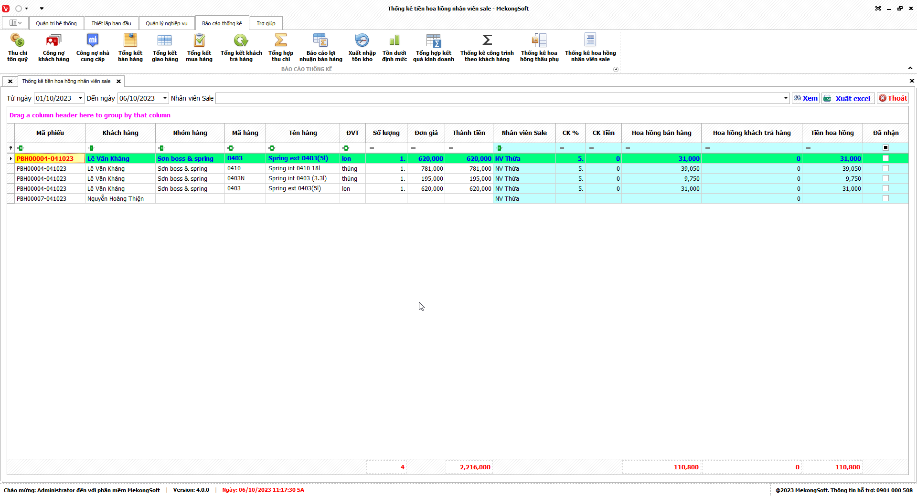Viewport: 917px width, 496px height.
Task: Sort by Khách hàng column header
Action: 120,133
